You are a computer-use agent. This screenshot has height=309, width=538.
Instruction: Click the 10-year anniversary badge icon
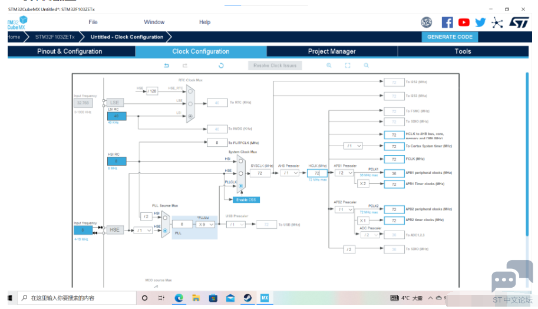click(427, 22)
